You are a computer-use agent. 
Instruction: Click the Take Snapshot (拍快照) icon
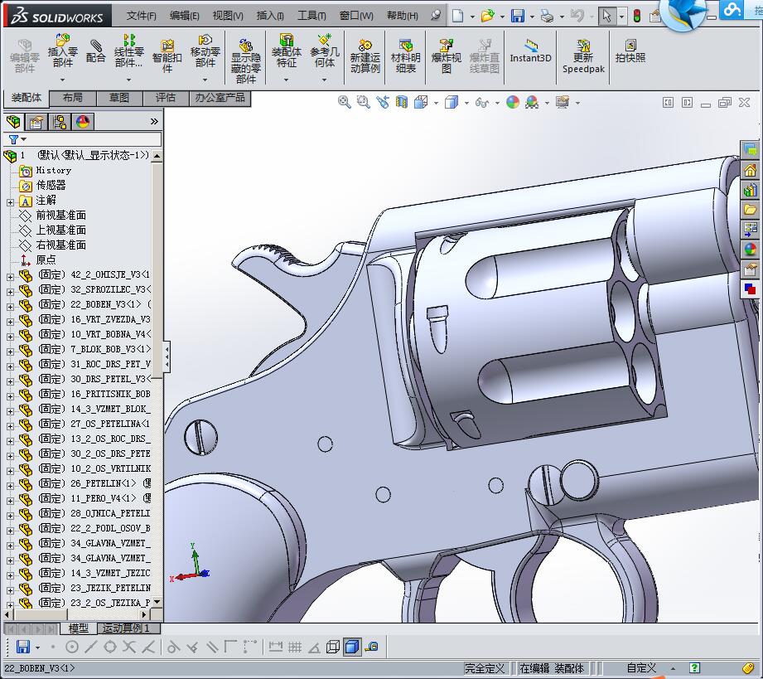630,50
